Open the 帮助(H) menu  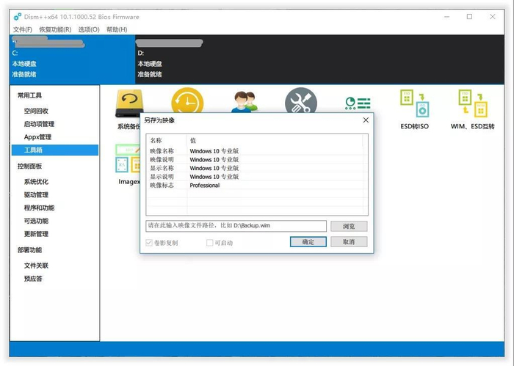117,29
